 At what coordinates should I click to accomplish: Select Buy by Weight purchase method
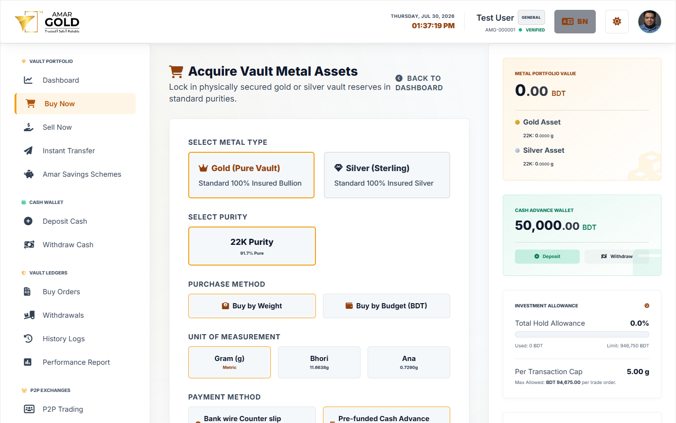(252, 306)
